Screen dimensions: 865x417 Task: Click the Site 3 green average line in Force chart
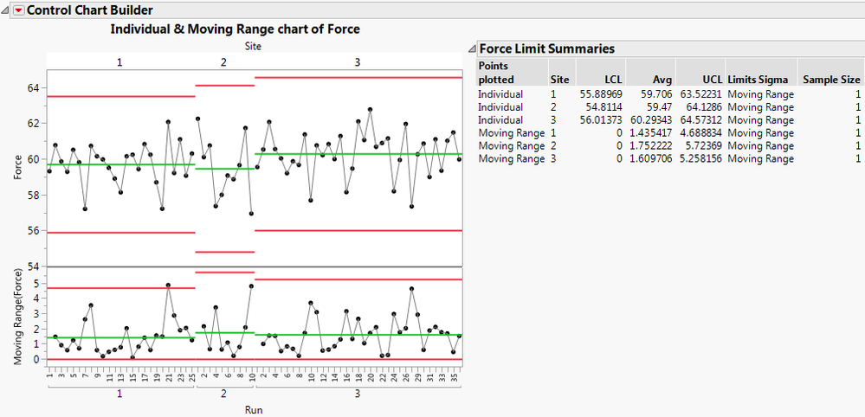point(358,154)
